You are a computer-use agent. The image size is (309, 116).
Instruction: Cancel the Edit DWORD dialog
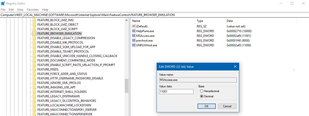pos(227,106)
